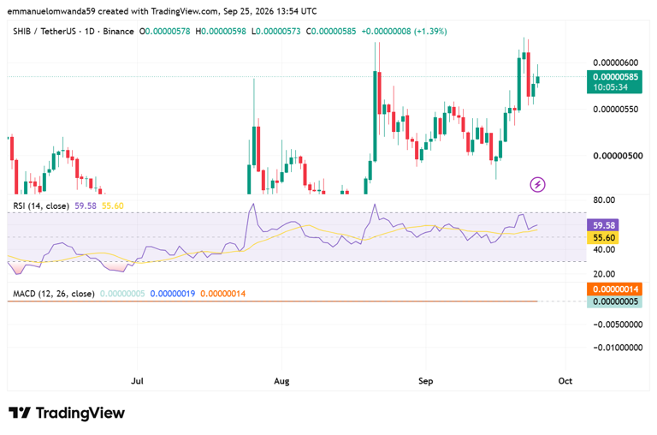
Task: Click the Oct label on time axis
Action: [x=565, y=381]
